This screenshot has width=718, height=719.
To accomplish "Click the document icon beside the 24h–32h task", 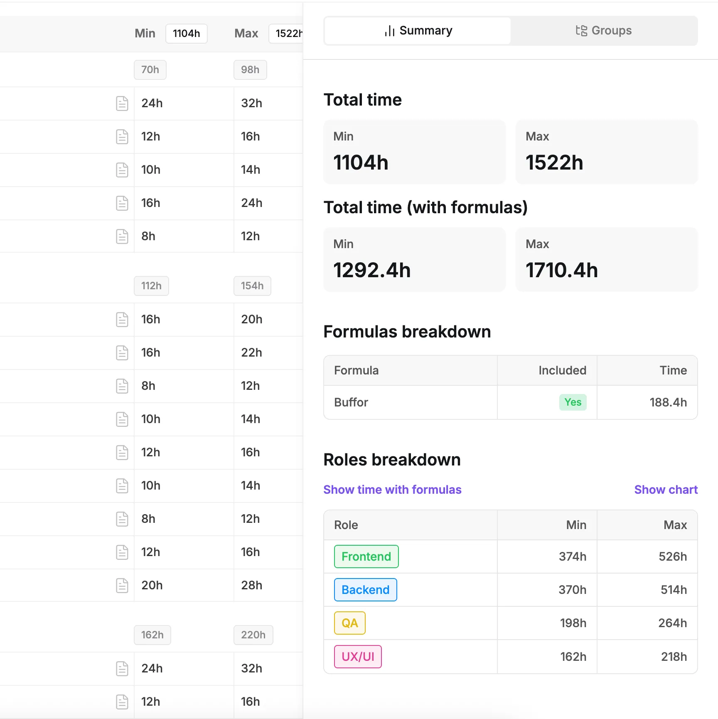I will tap(122, 103).
